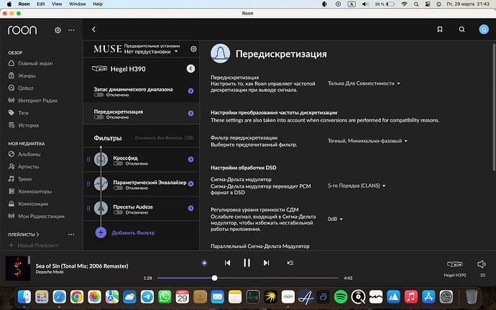
Task: Expand ПЛЕЙЛИСТЫ section chevron
Action: click(37, 234)
